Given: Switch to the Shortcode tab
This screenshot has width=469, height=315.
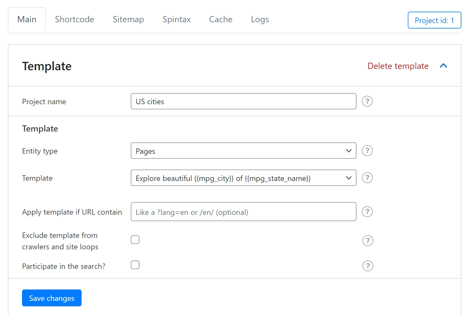Looking at the screenshot, I should tap(74, 19).
